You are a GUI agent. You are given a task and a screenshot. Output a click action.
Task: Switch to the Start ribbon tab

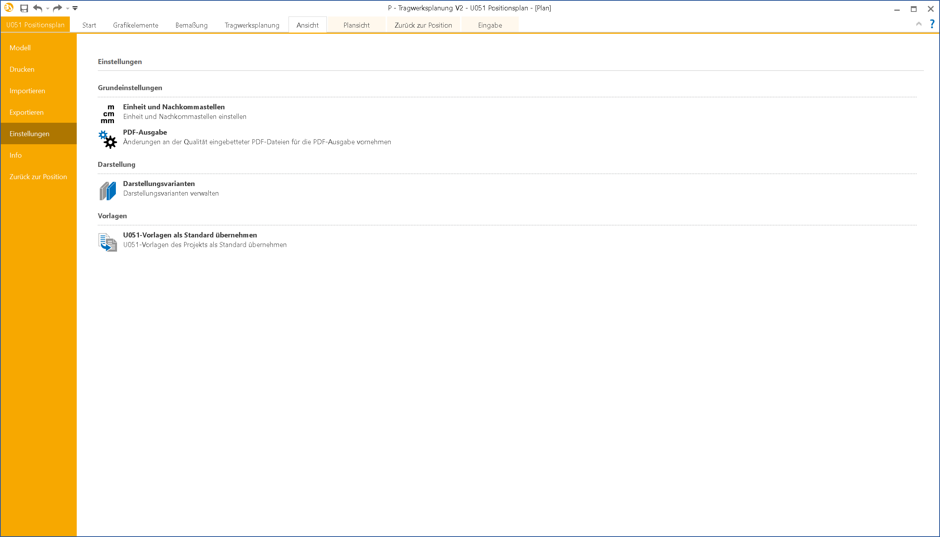(89, 25)
